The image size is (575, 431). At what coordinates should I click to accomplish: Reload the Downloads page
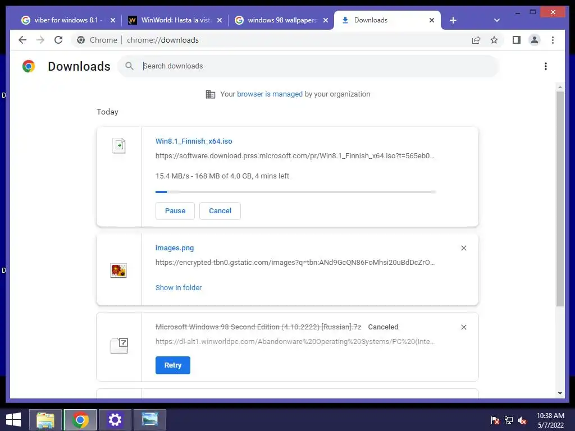click(58, 40)
